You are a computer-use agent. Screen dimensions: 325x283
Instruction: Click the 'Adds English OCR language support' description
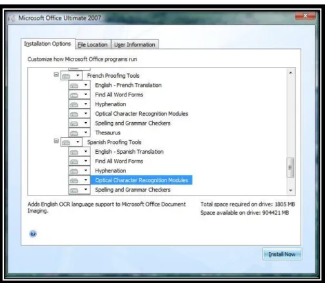pyautogui.click(x=106, y=207)
